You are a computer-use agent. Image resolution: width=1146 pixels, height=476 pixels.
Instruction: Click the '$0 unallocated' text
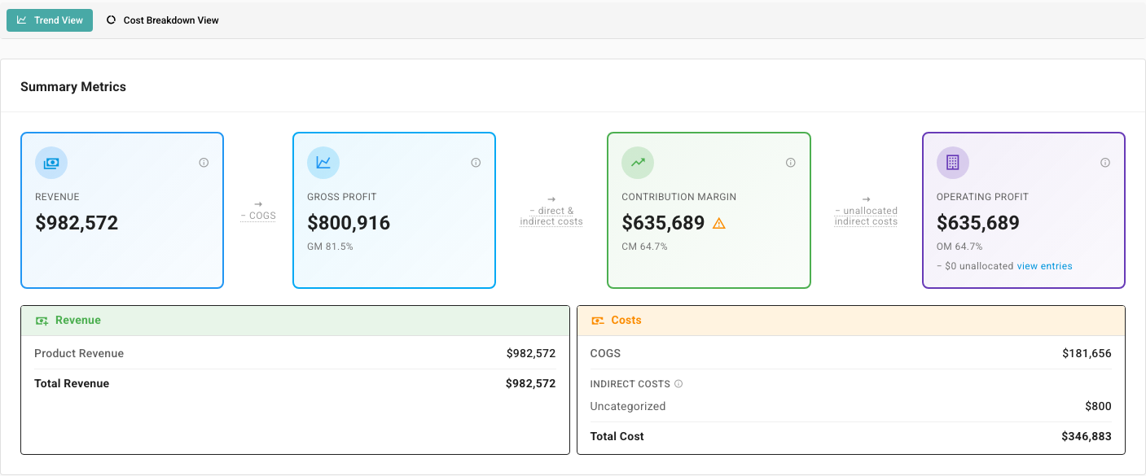click(975, 266)
